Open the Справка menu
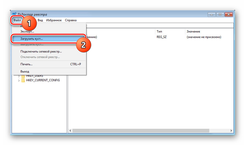Screen dimensions: 245x145 click(x=71, y=20)
